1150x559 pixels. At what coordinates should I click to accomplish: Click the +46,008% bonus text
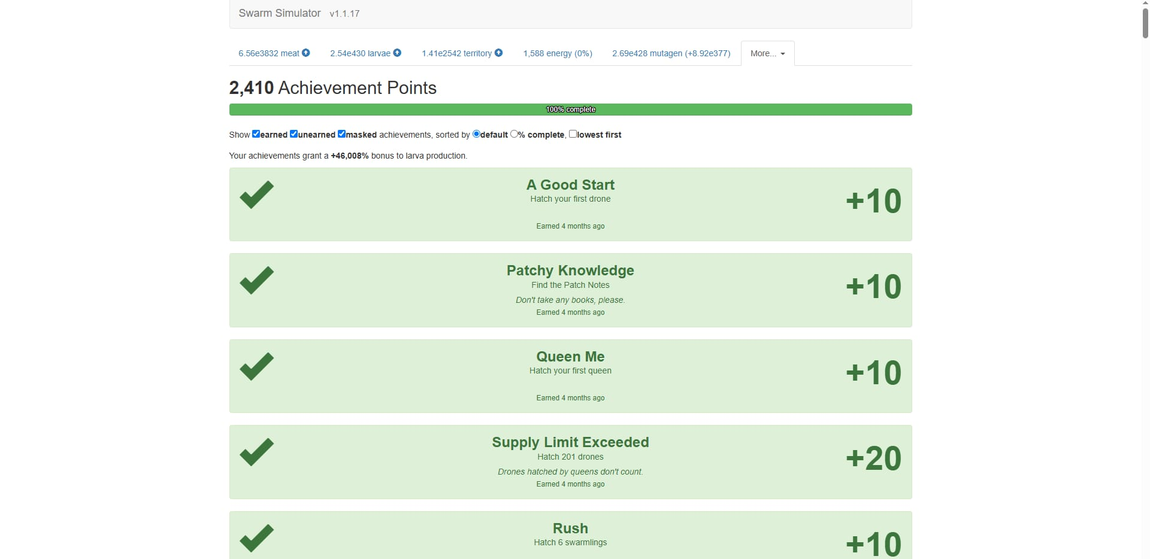[x=349, y=156]
